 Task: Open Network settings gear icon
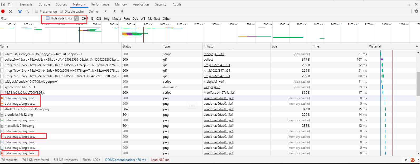416,11
